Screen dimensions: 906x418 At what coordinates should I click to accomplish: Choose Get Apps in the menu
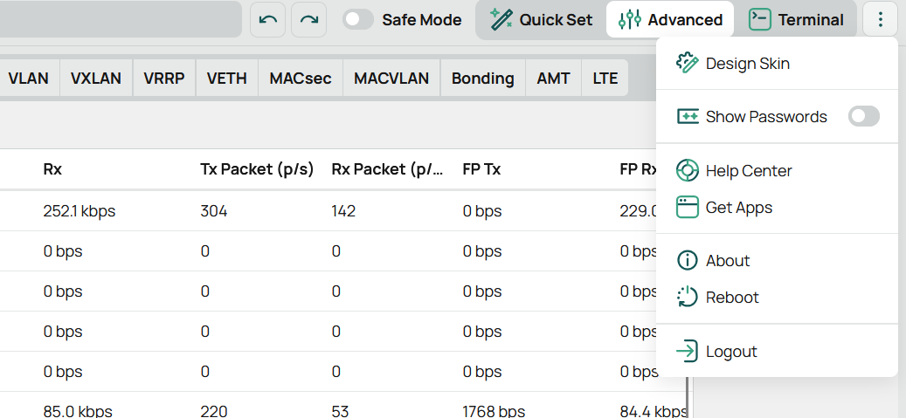coord(778,208)
